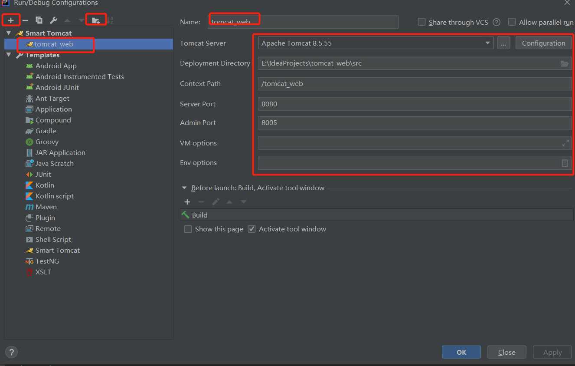Confirm with the OK button
The height and width of the screenshot is (366, 575).
coord(461,352)
